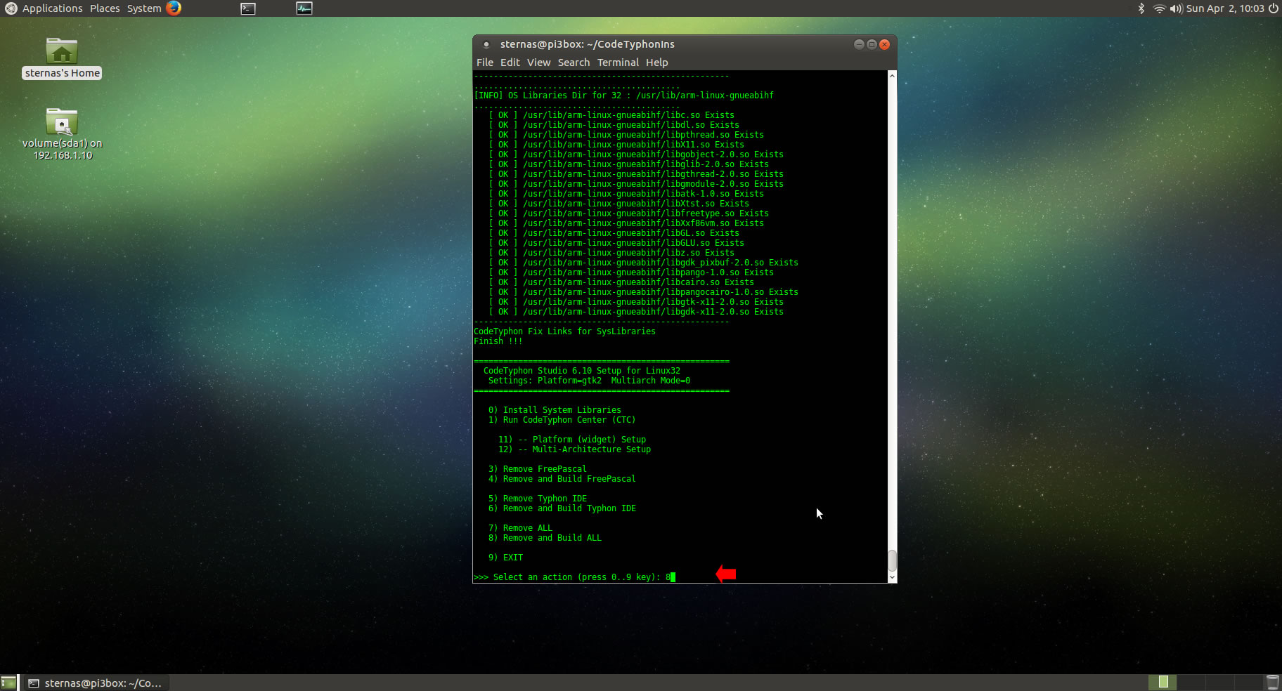The image size is (1282, 691).
Task: Click "3) Remove FreePascal" line
Action: [x=537, y=469]
